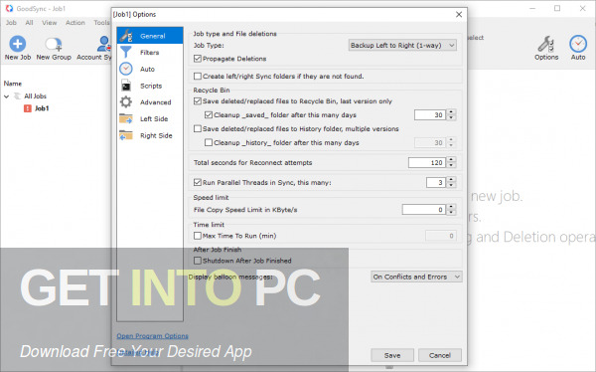Switch to the Right Side options tab
596x372 pixels.
[x=150, y=135]
